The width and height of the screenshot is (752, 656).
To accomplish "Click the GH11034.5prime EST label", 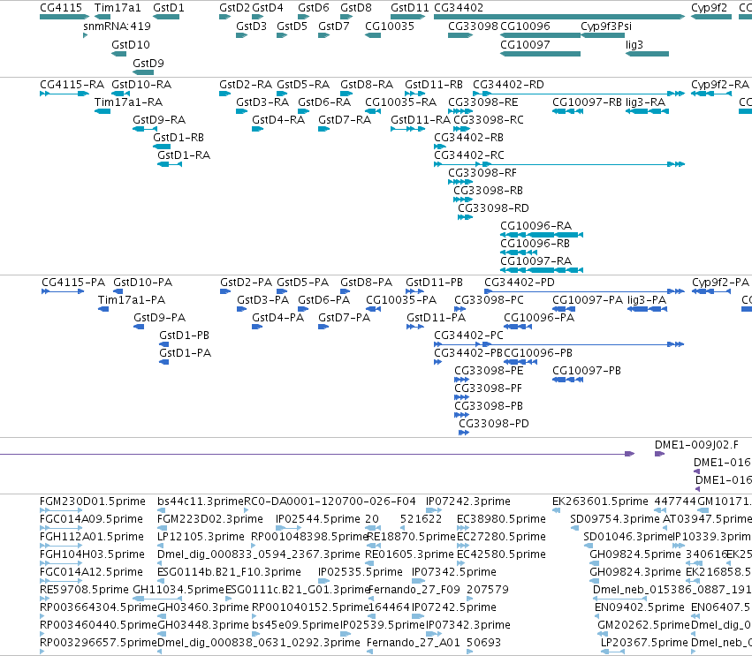I will click(x=179, y=590).
